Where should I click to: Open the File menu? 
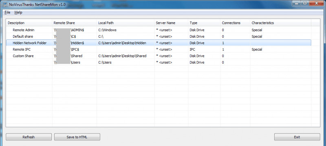(x=7, y=13)
